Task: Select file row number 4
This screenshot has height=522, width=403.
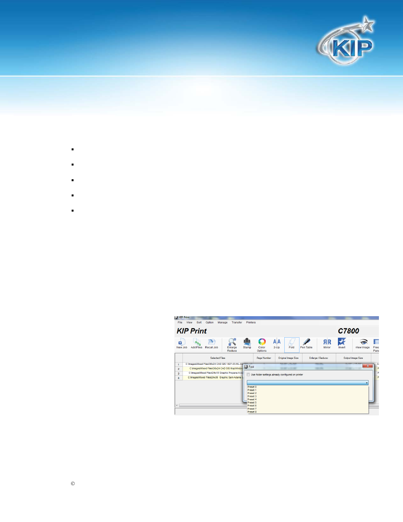Action: pos(178,378)
